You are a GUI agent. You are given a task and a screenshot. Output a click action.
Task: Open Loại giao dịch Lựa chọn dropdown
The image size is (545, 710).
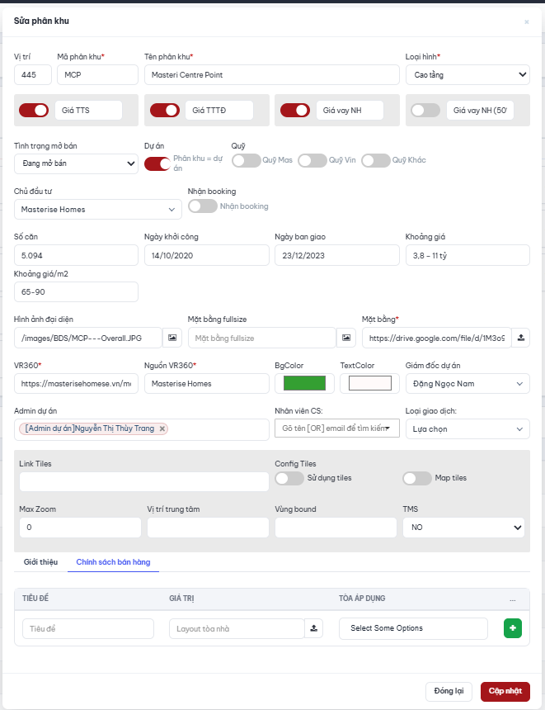(x=467, y=428)
